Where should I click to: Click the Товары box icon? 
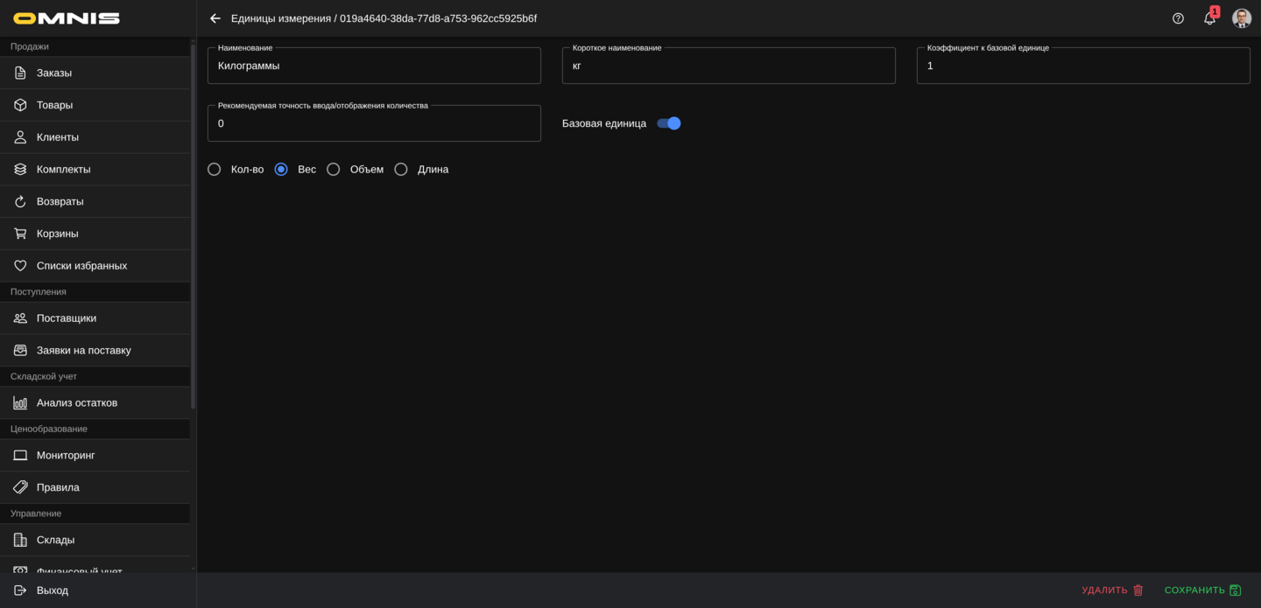(x=20, y=105)
